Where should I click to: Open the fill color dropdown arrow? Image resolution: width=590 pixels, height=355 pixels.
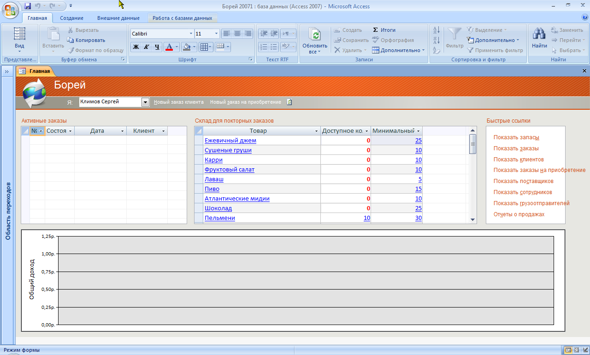pos(194,47)
